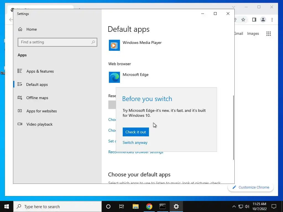Switch to Chrome from taskbar
283x212 pixels.
(149, 206)
